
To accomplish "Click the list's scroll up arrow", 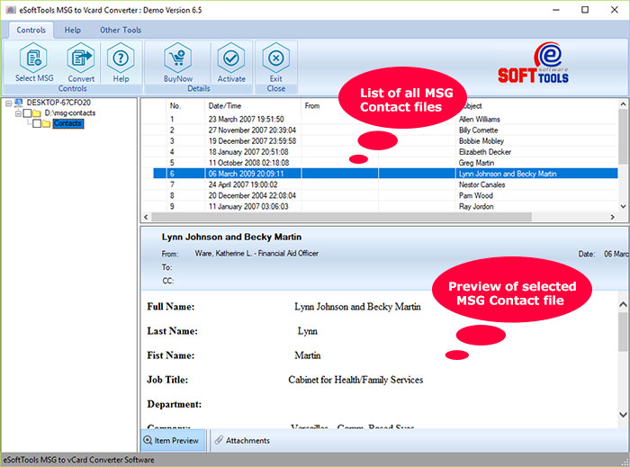I will pos(623,104).
